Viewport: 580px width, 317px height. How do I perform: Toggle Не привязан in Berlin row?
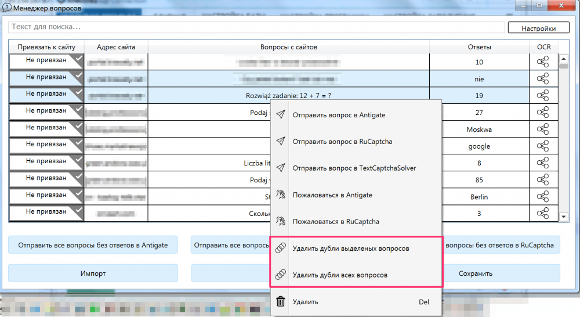click(x=46, y=196)
